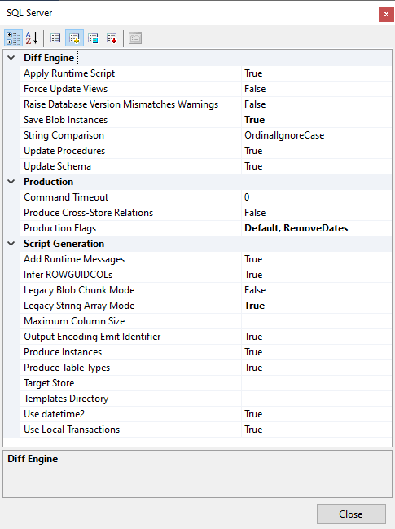Close the dialog with the Close button
395x529 pixels.
pos(351,514)
